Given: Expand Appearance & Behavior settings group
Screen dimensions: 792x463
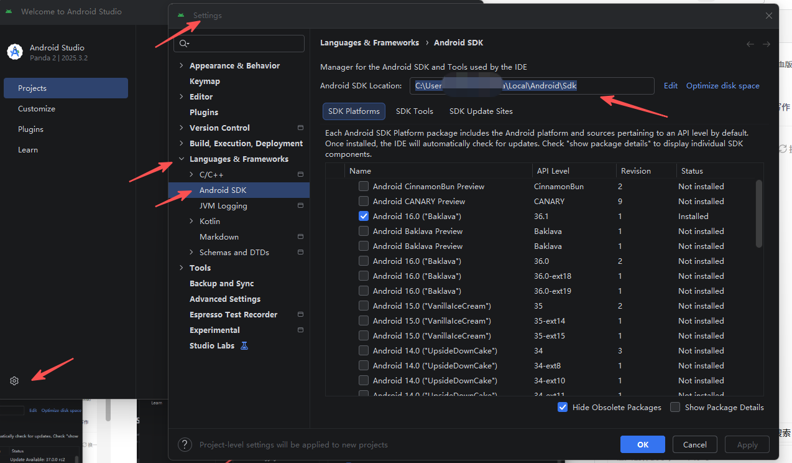Looking at the screenshot, I should point(182,65).
